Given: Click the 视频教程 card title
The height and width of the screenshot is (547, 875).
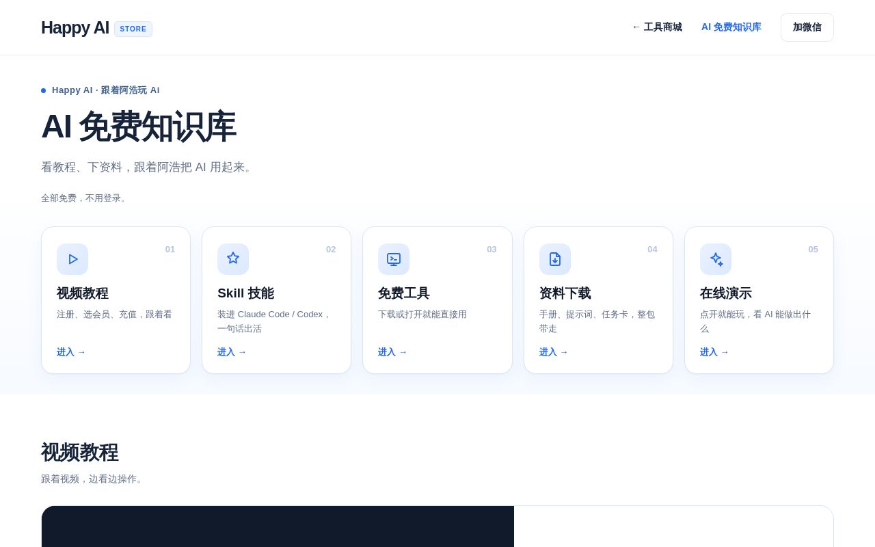Looking at the screenshot, I should [x=83, y=293].
